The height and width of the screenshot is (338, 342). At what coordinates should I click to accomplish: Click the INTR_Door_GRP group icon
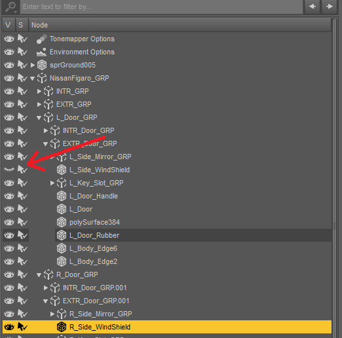[55, 130]
